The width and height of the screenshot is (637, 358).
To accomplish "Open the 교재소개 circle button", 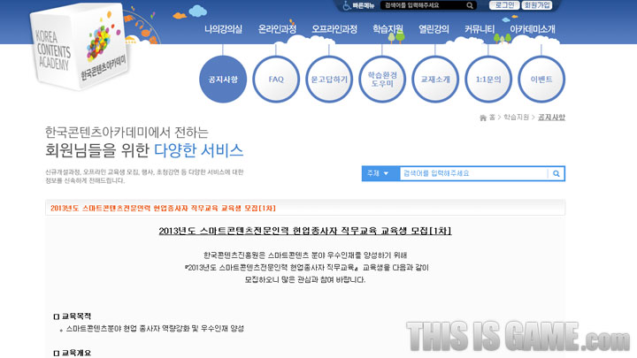I will (435, 79).
